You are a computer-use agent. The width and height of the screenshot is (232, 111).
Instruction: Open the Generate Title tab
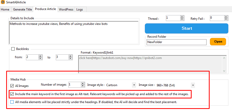[x=22, y=9]
